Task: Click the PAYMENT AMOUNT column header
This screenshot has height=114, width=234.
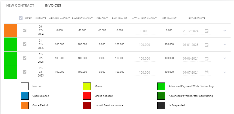Action: [83, 18]
